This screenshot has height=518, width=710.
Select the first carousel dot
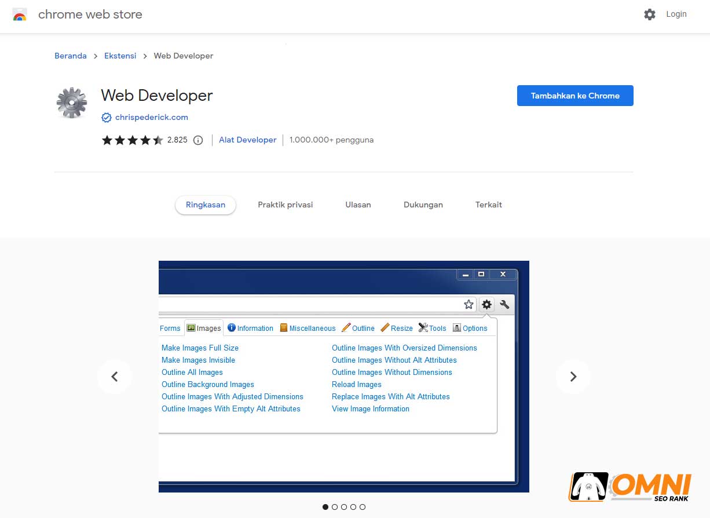(x=325, y=507)
